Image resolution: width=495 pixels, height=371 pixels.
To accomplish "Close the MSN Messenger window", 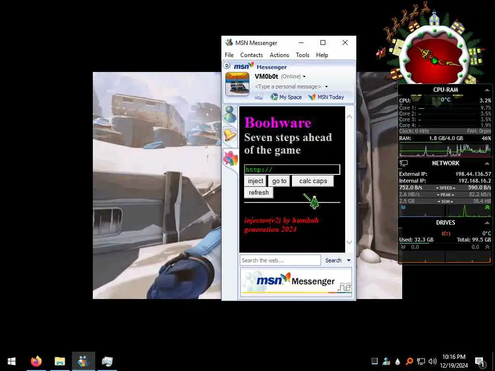I will pos(345,43).
